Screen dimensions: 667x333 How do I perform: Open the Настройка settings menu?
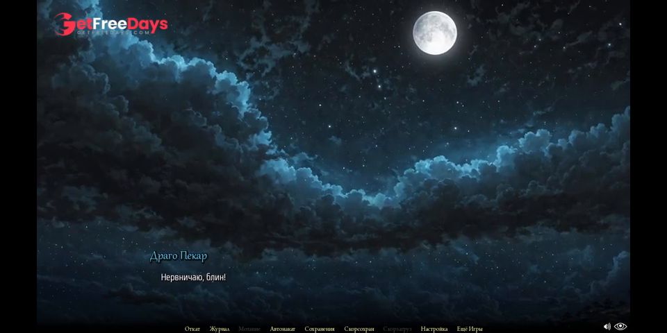point(434,329)
